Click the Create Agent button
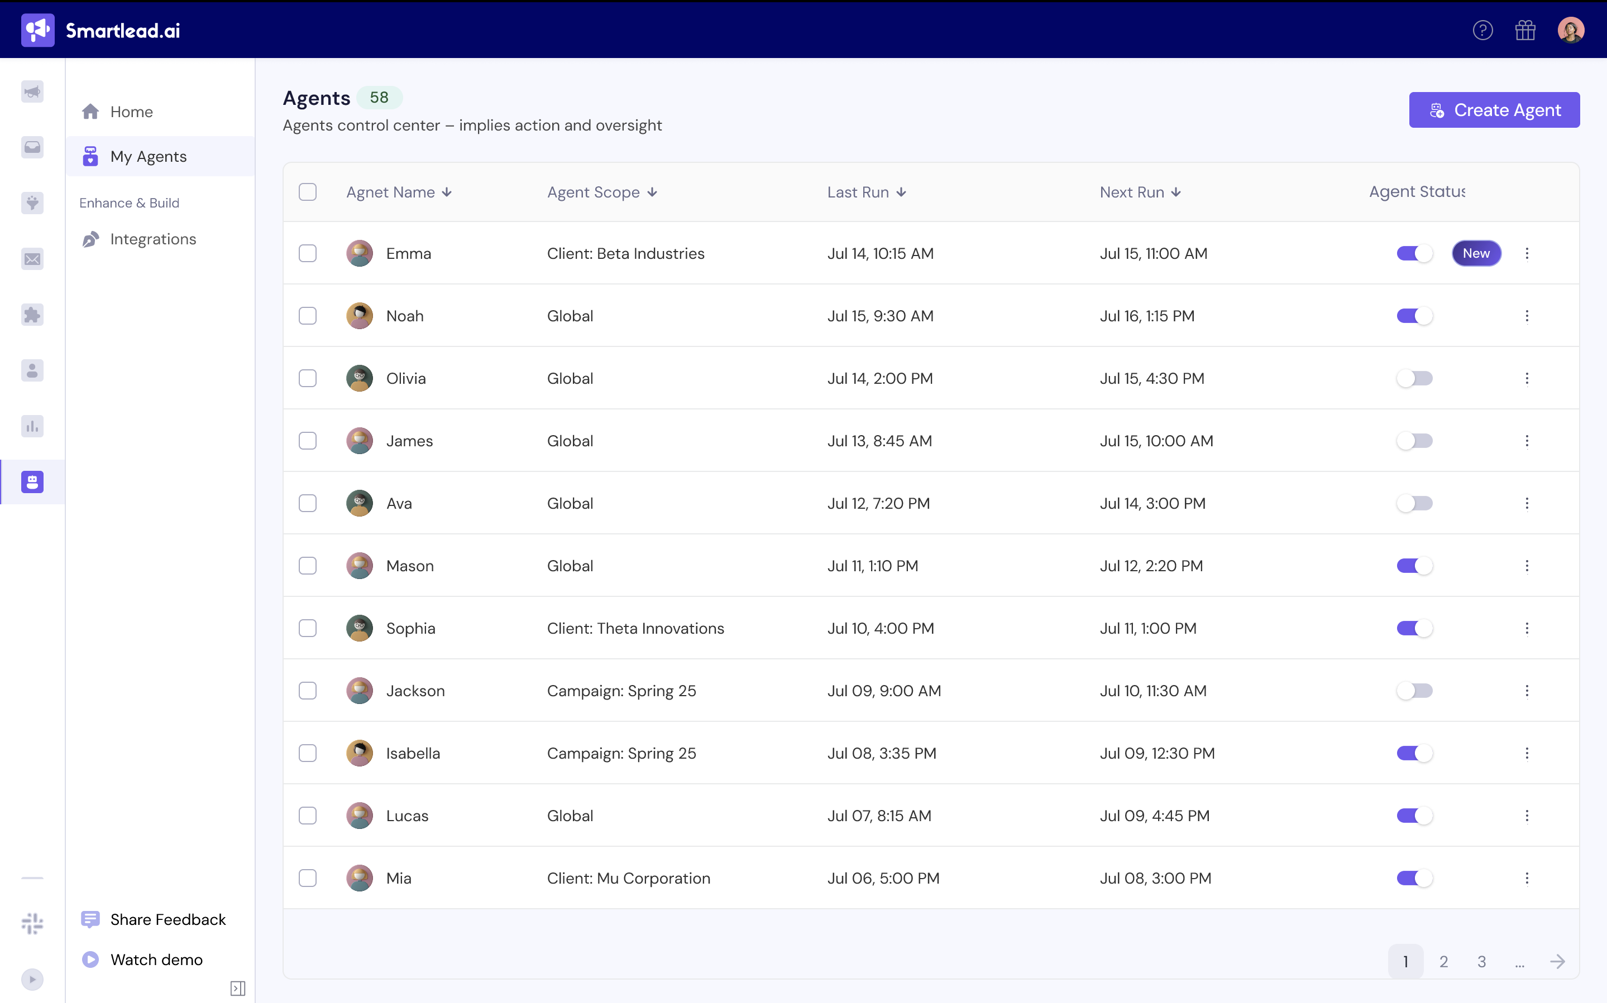Screen dimensions: 1607x1003 (1494, 110)
